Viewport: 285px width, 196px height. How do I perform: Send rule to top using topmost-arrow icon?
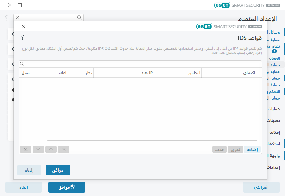64,149
